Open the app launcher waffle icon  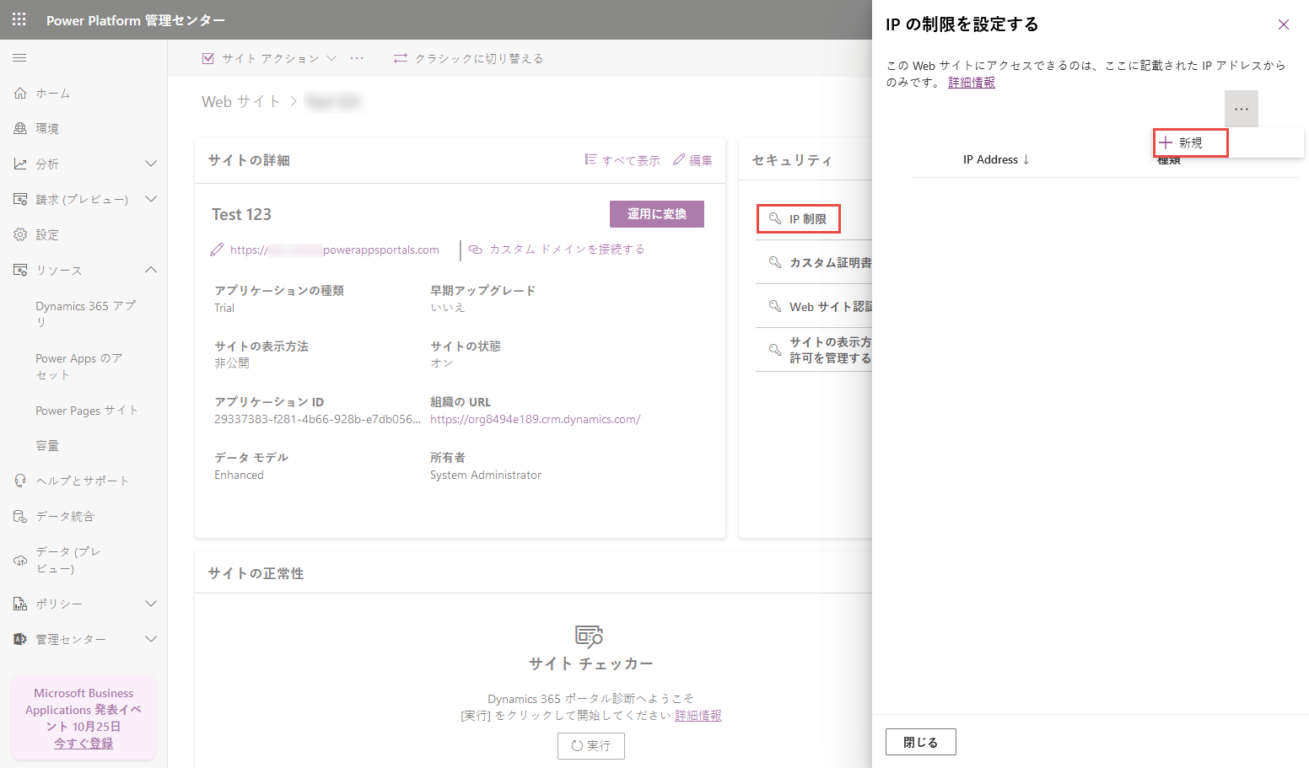click(x=19, y=19)
